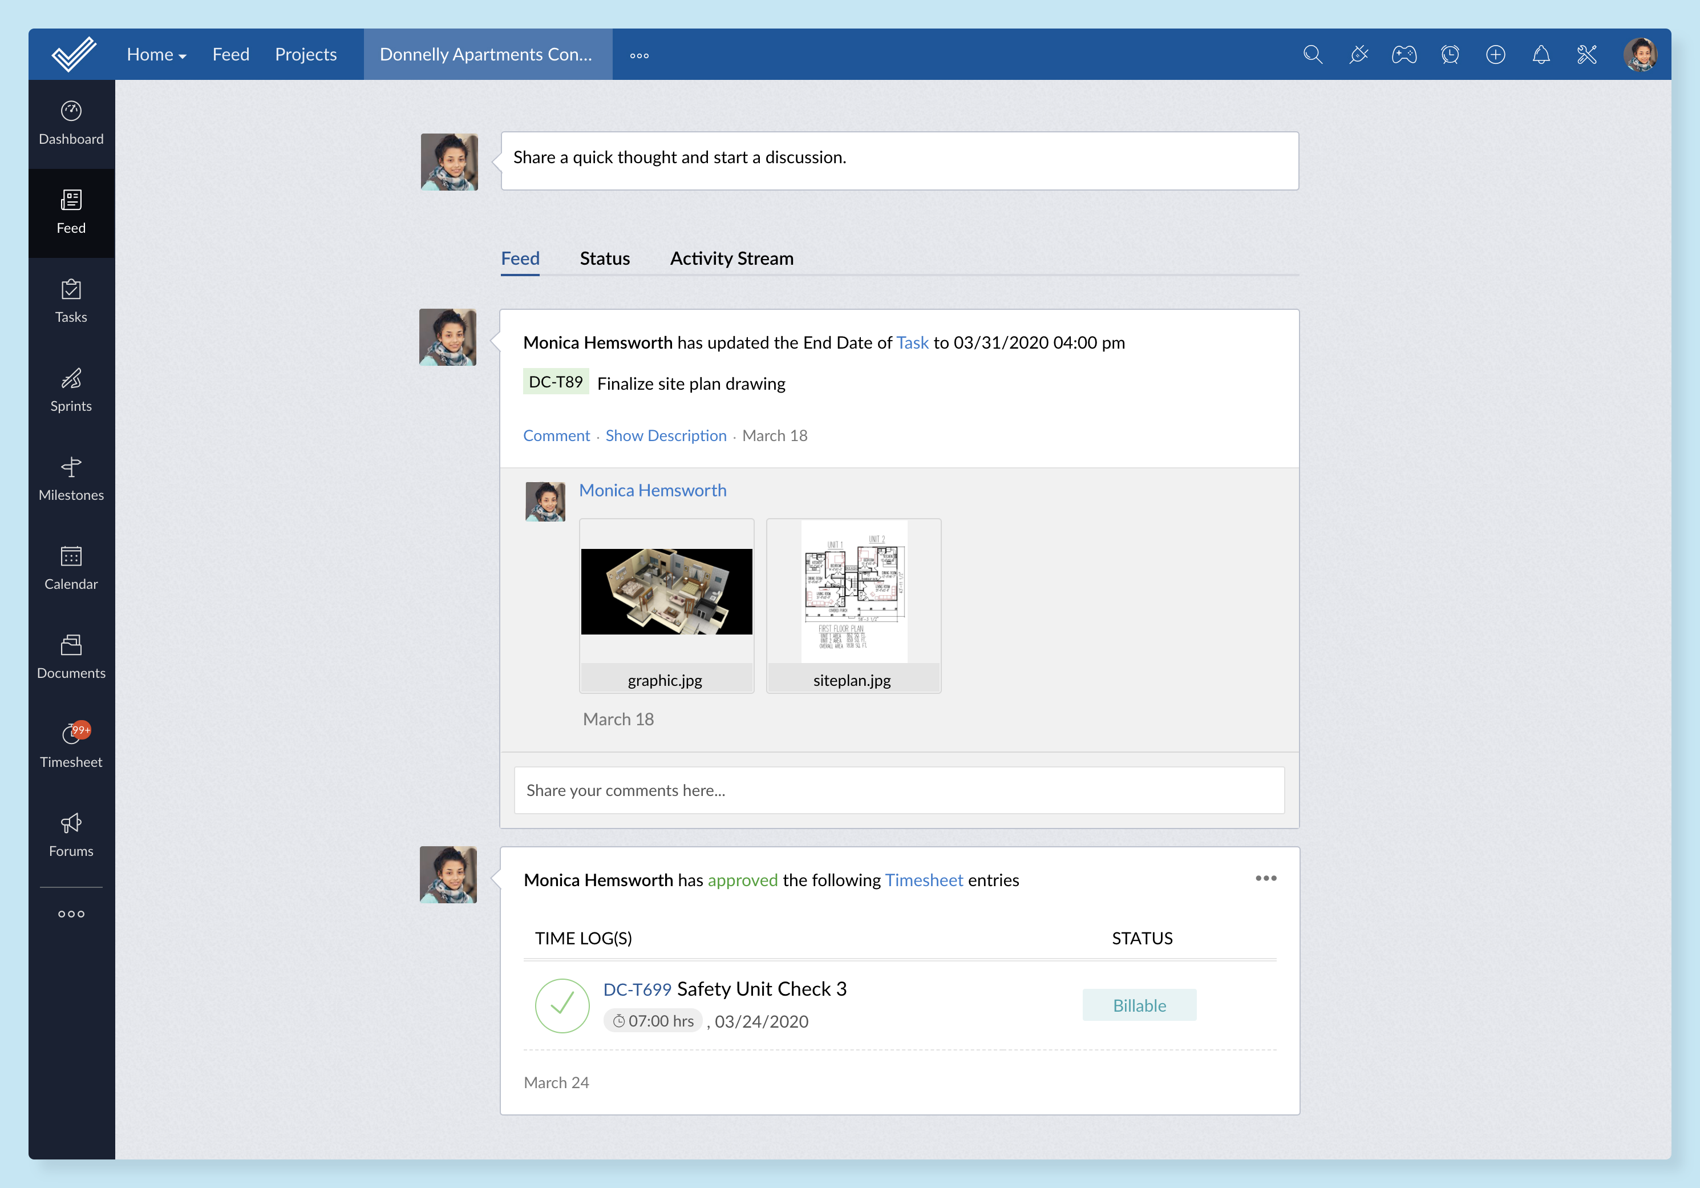1700x1188 pixels.
Task: Open the siteplan.jpg thumbnail
Action: (853, 592)
